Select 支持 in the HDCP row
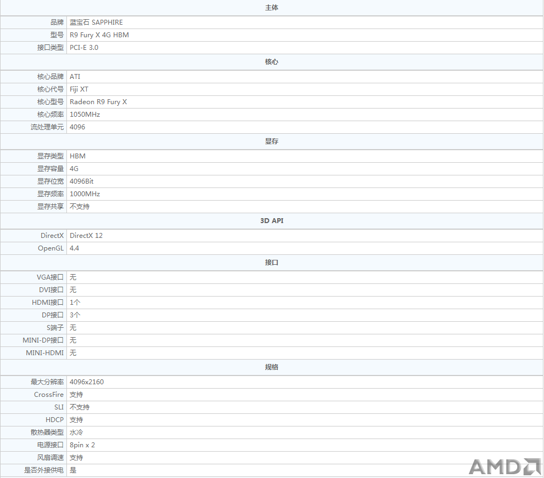544x478 pixels. click(76, 420)
